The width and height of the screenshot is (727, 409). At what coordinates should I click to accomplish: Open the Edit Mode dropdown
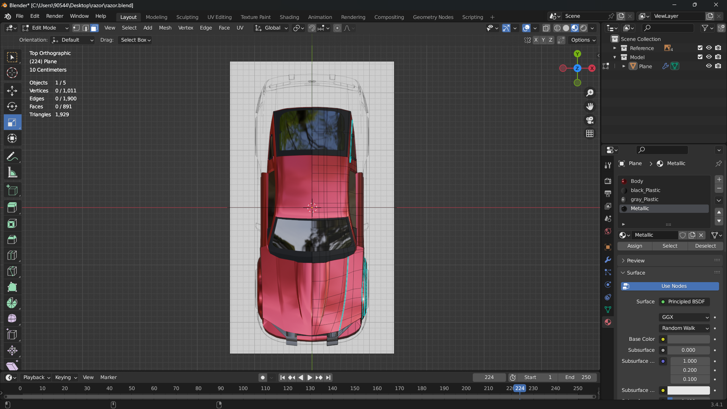click(45, 28)
